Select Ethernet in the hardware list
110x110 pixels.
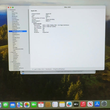pyautogui.click(x=15, y=26)
